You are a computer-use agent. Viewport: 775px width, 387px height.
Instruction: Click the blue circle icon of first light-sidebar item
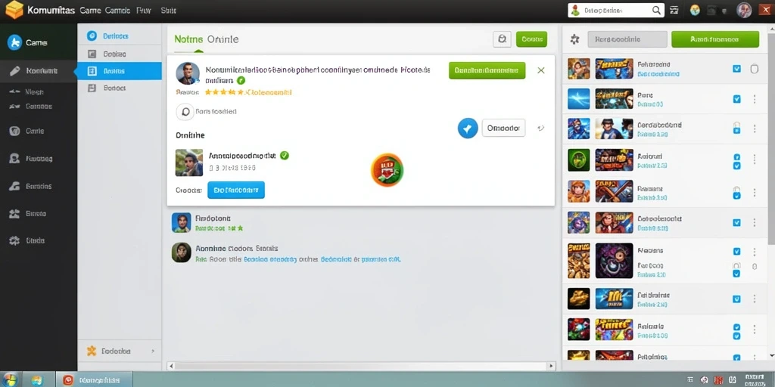92,36
